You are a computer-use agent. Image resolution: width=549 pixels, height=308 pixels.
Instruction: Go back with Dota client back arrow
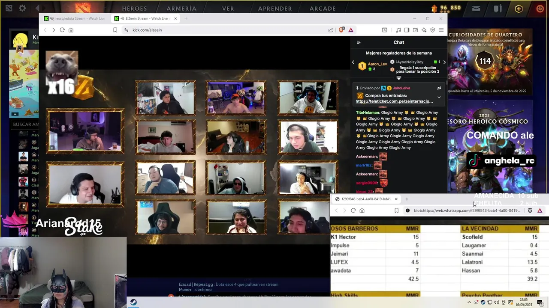[x=38, y=8]
